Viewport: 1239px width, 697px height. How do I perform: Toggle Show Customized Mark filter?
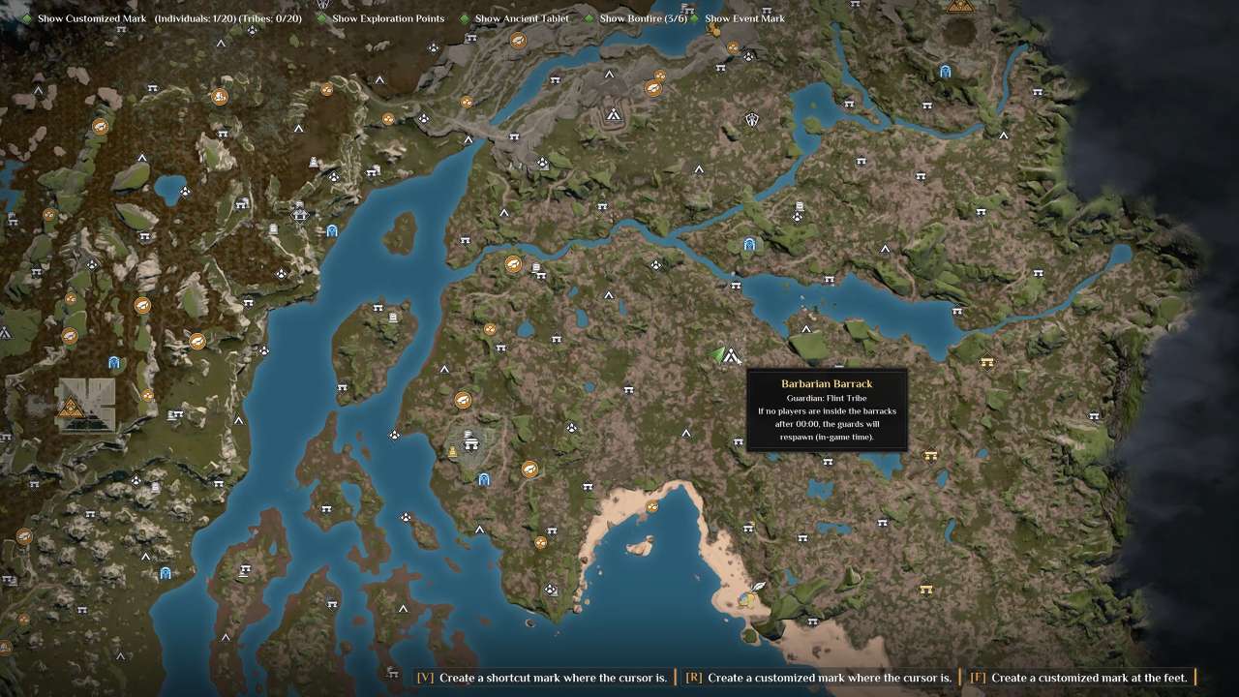click(x=84, y=18)
